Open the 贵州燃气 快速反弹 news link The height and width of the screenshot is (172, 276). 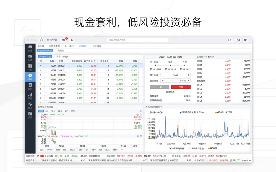pos(219,160)
